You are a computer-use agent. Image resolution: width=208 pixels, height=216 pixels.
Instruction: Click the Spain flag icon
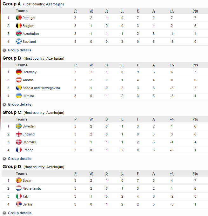click(x=19, y=180)
